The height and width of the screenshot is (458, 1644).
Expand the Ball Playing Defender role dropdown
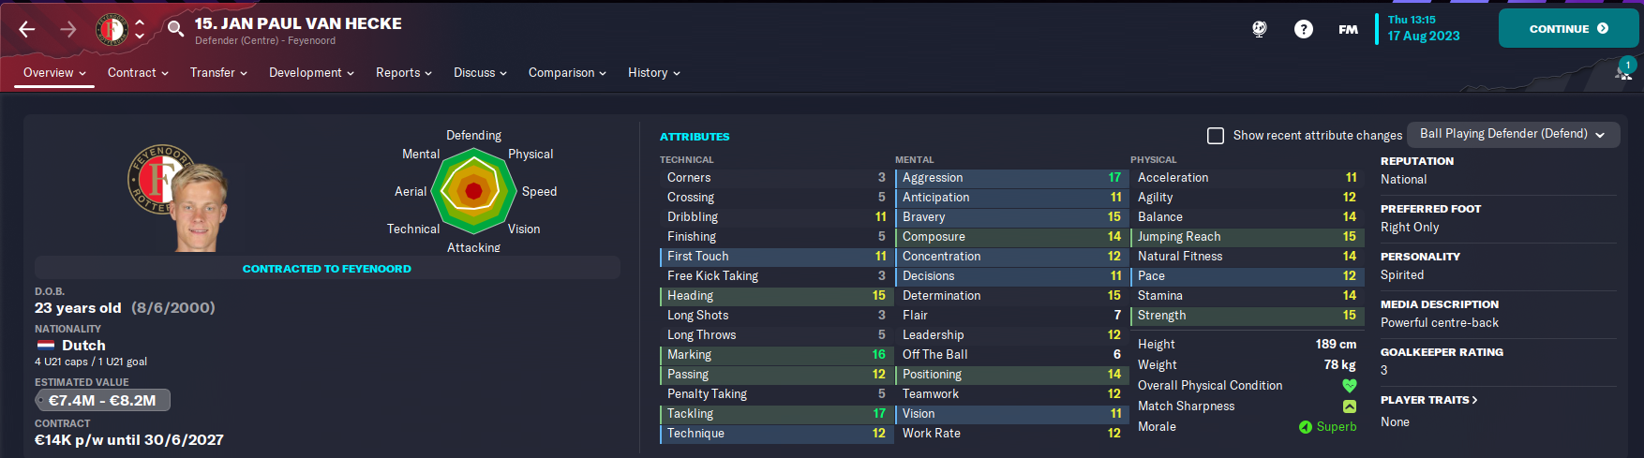click(1513, 134)
